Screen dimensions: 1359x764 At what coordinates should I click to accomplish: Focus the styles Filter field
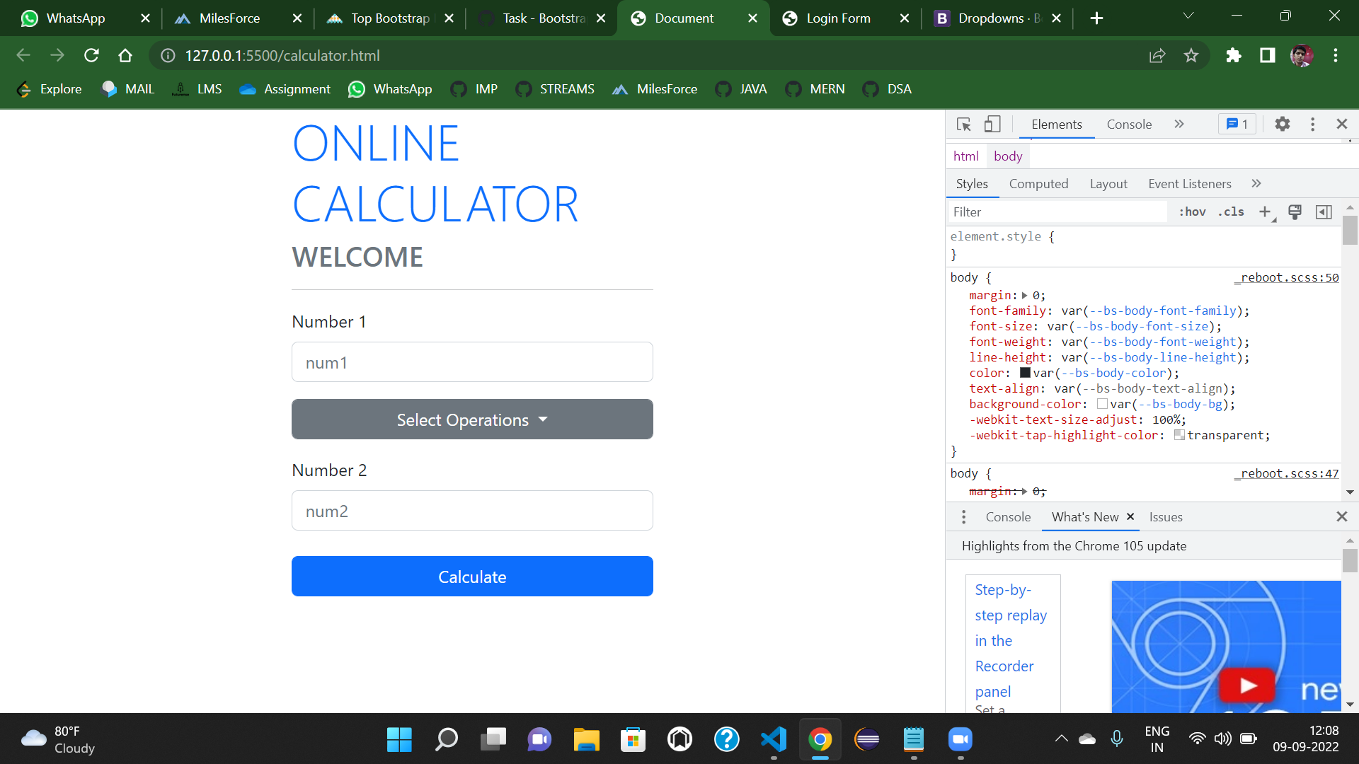click(1057, 212)
